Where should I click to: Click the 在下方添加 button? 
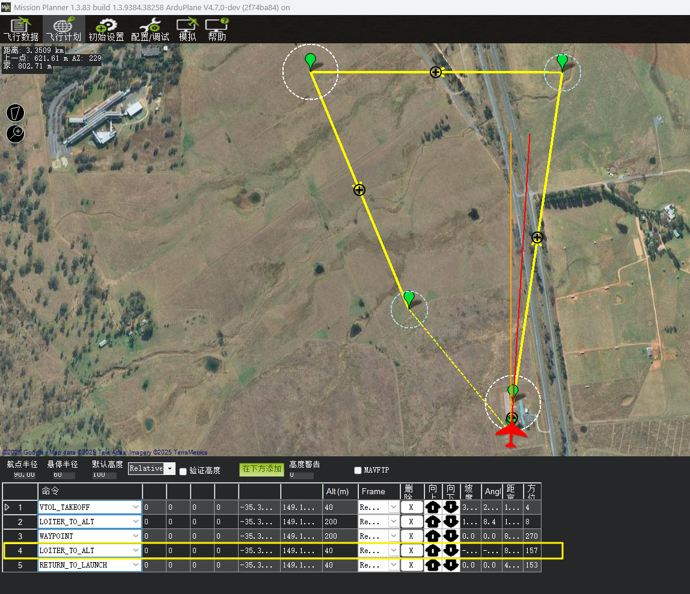261,469
